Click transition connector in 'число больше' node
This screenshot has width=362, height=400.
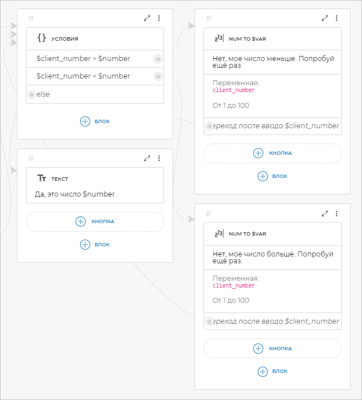click(x=209, y=321)
